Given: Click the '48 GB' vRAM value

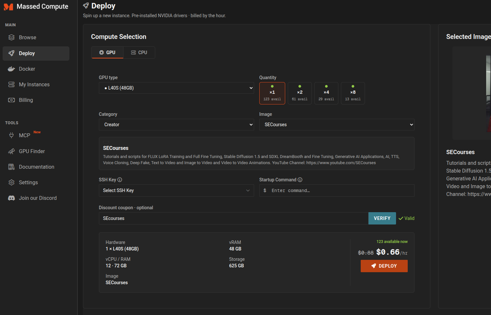Looking at the screenshot, I should coord(235,249).
